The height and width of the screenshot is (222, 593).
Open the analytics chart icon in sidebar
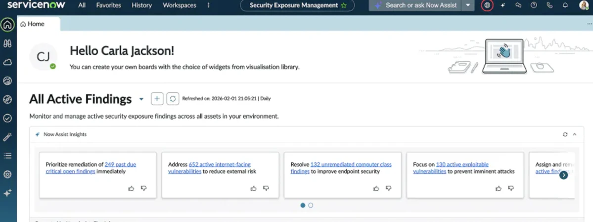coord(7,81)
